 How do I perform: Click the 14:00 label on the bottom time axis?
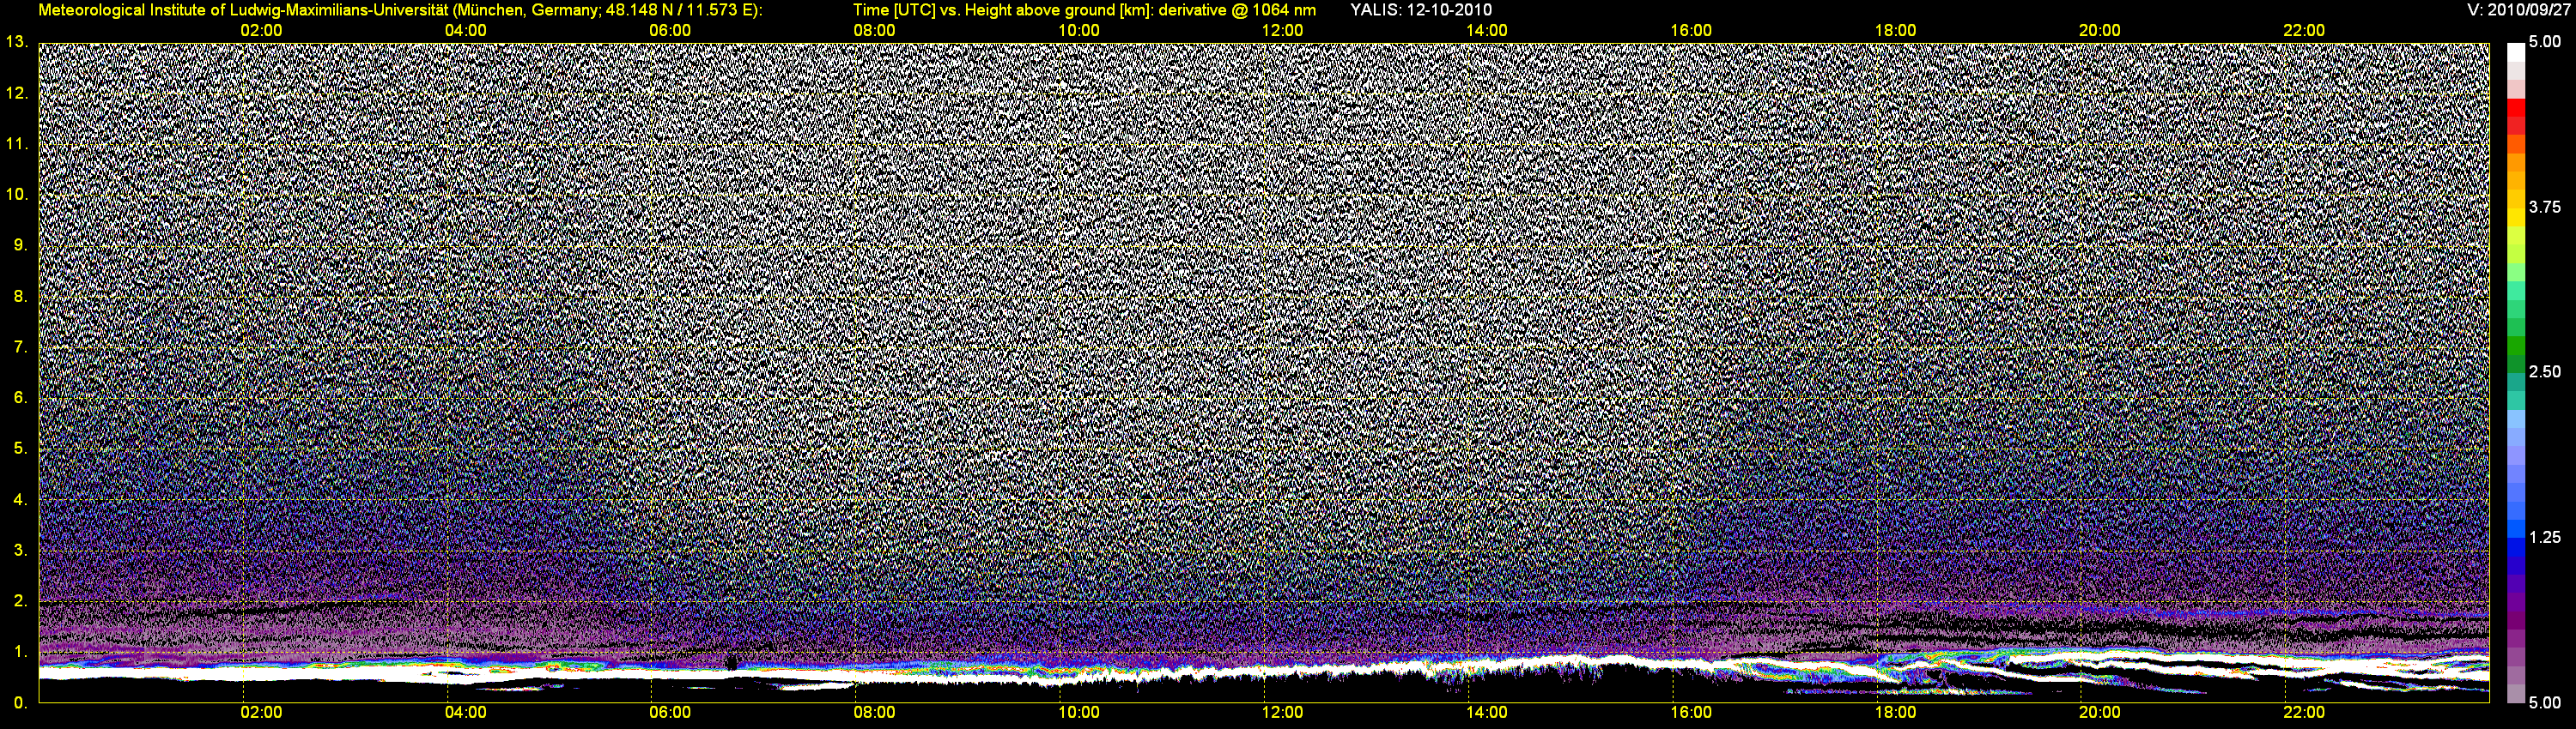coord(1486,713)
